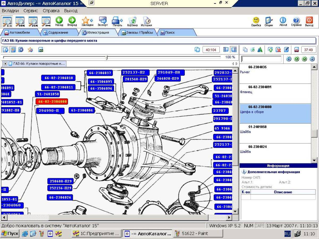
Task: Report a problem via Ошибка icon
Action: click(256, 22)
